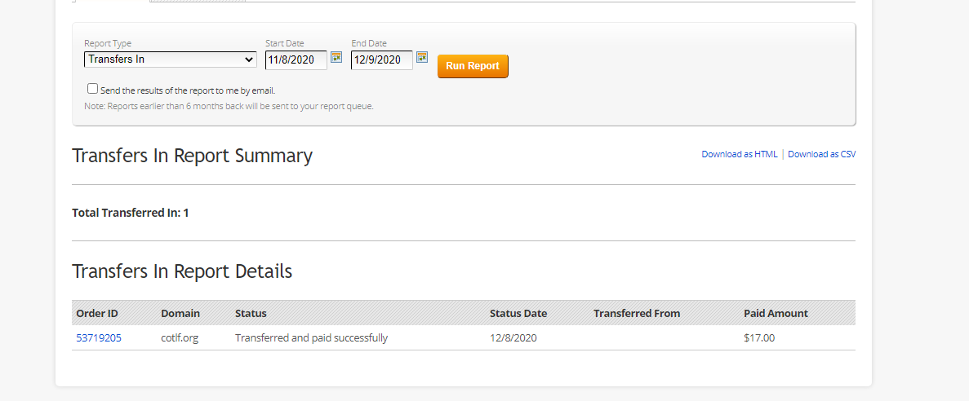Focus the Start Date text field
Image resolution: width=969 pixels, height=401 pixels.
296,59
